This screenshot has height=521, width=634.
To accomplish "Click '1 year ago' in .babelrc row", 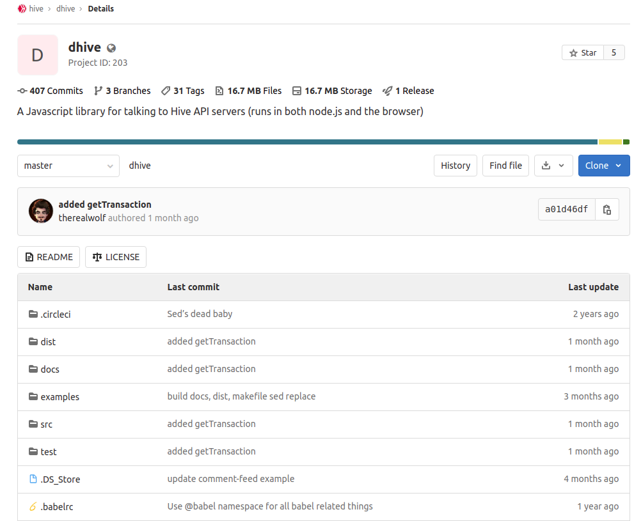I will (x=598, y=506).
